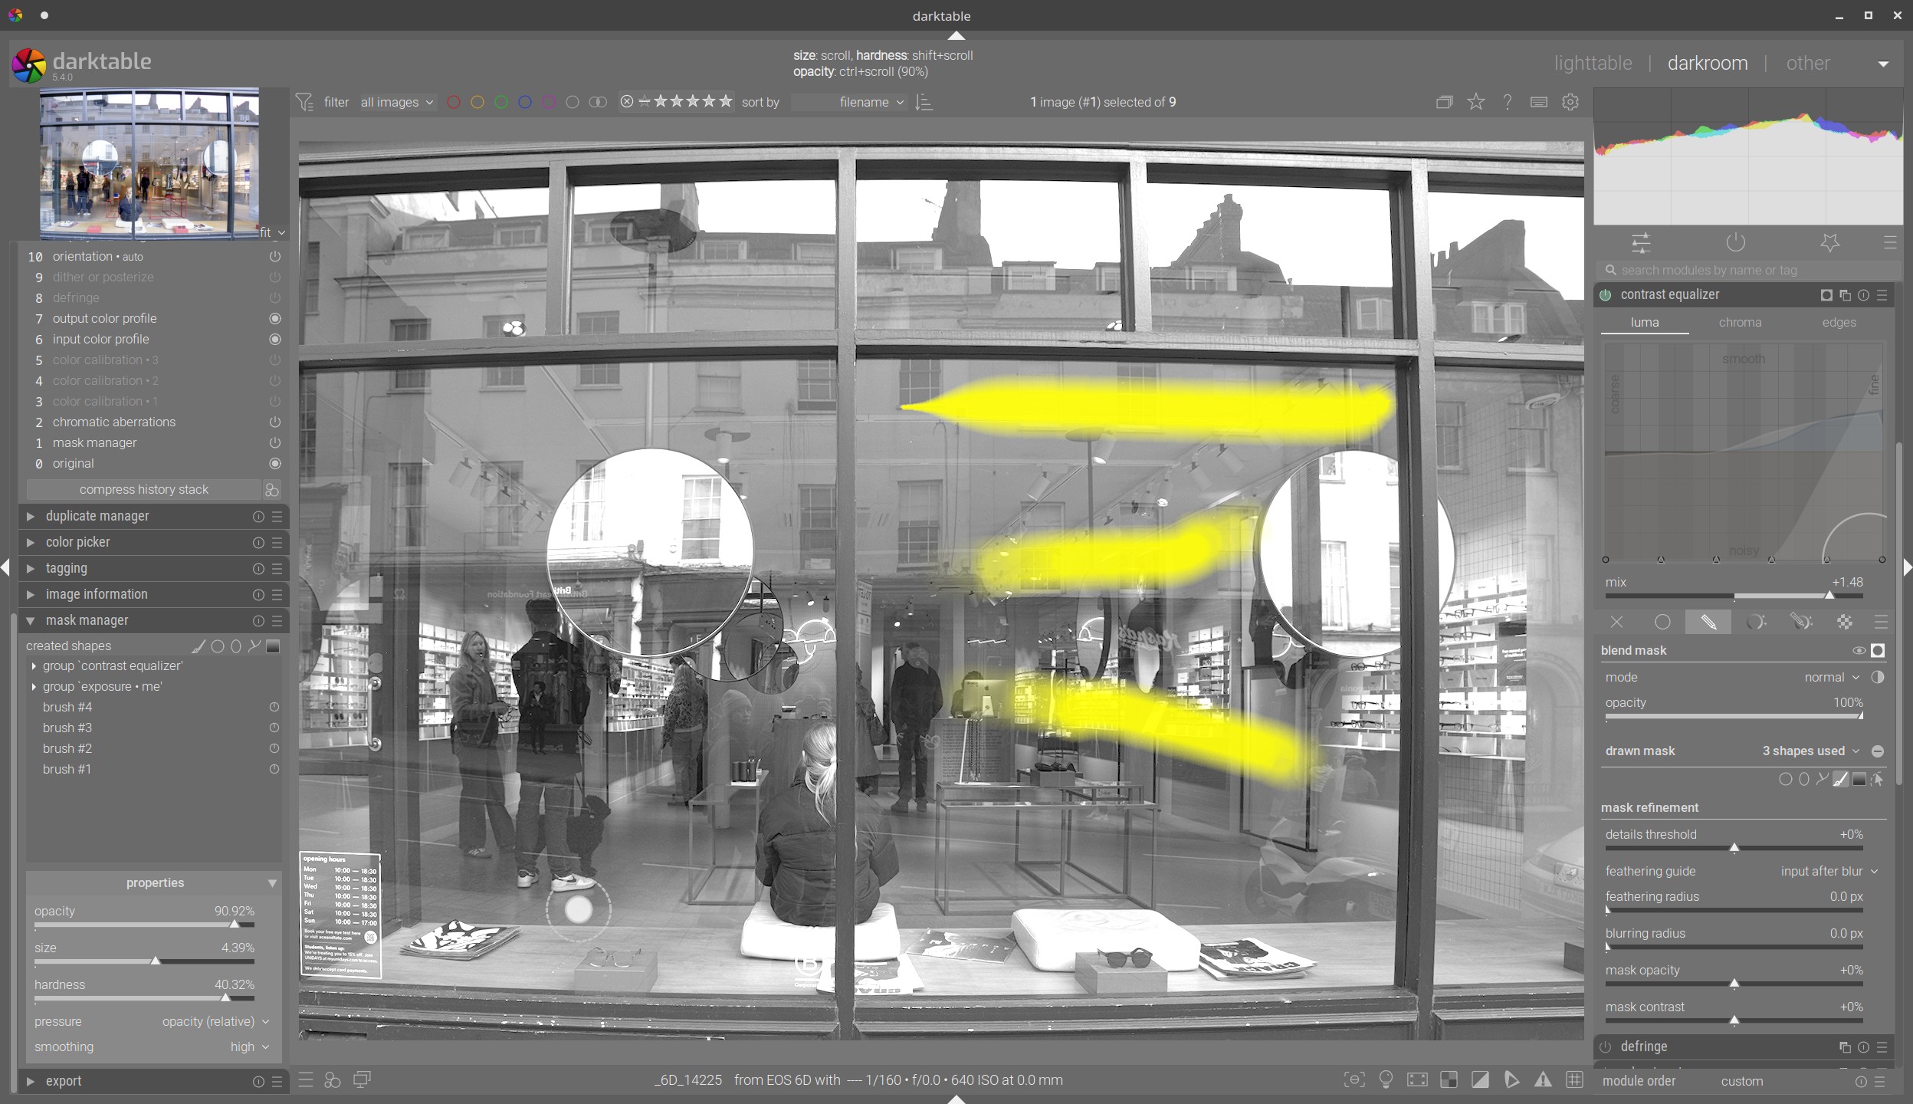Screen dimensions: 1913x1104
Task: Click the search modules input field
Action: (x=1747, y=270)
